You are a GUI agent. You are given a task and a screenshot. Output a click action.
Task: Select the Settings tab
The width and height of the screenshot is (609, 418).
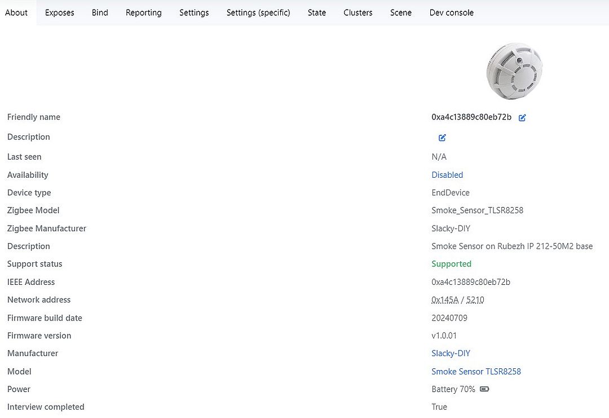click(x=194, y=12)
